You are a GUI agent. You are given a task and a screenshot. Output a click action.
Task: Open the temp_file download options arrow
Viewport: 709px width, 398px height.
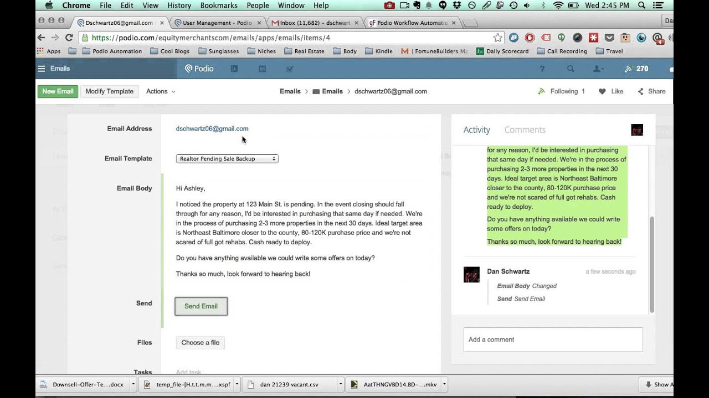[237, 384]
